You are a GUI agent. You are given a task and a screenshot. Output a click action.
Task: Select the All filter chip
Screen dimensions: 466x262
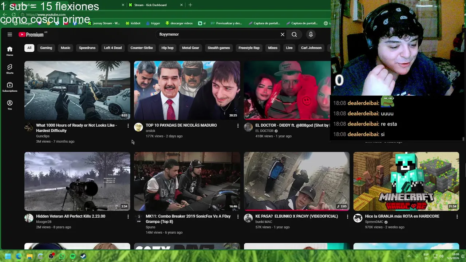coord(29,48)
